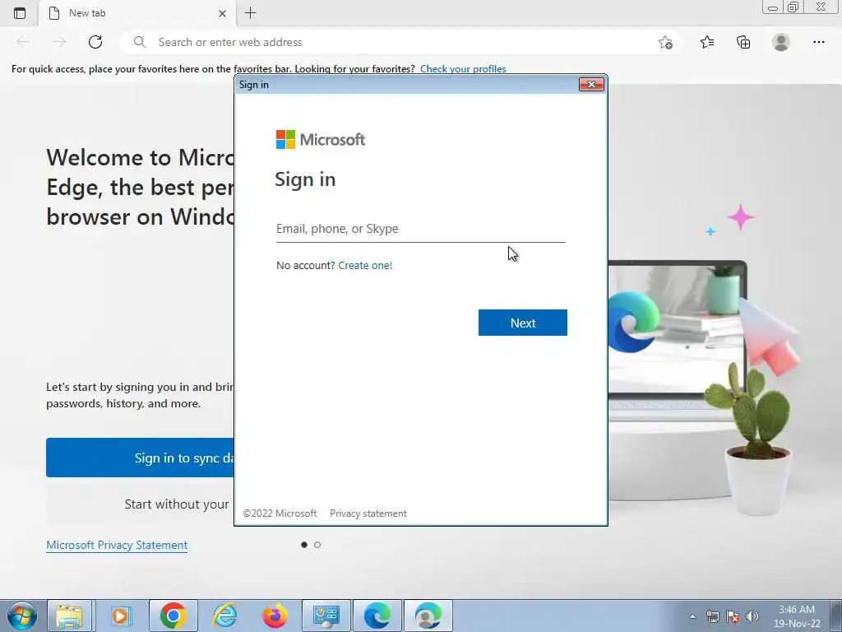Open network status tray icon
The height and width of the screenshot is (632, 842).
(713, 616)
